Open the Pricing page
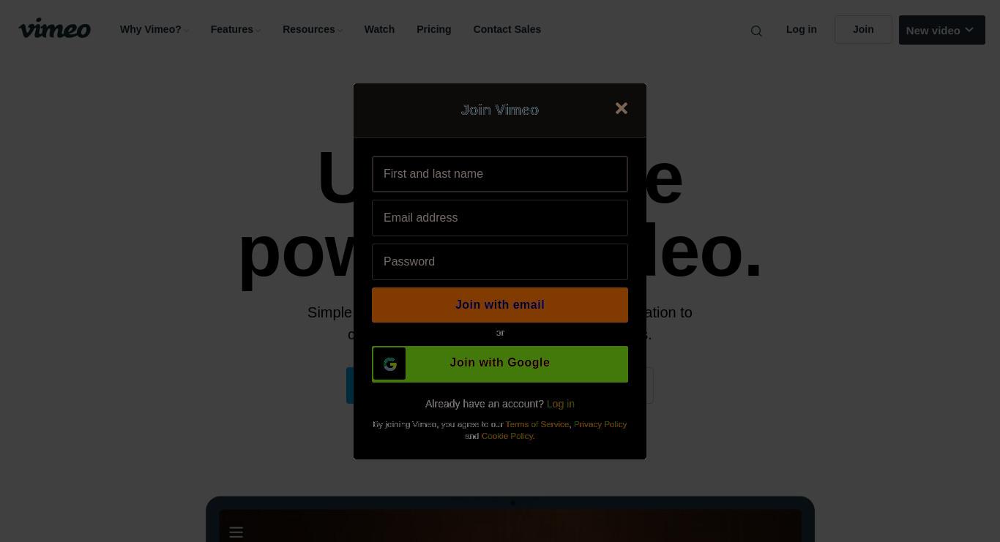Viewport: 1000px width, 542px height. 433,29
